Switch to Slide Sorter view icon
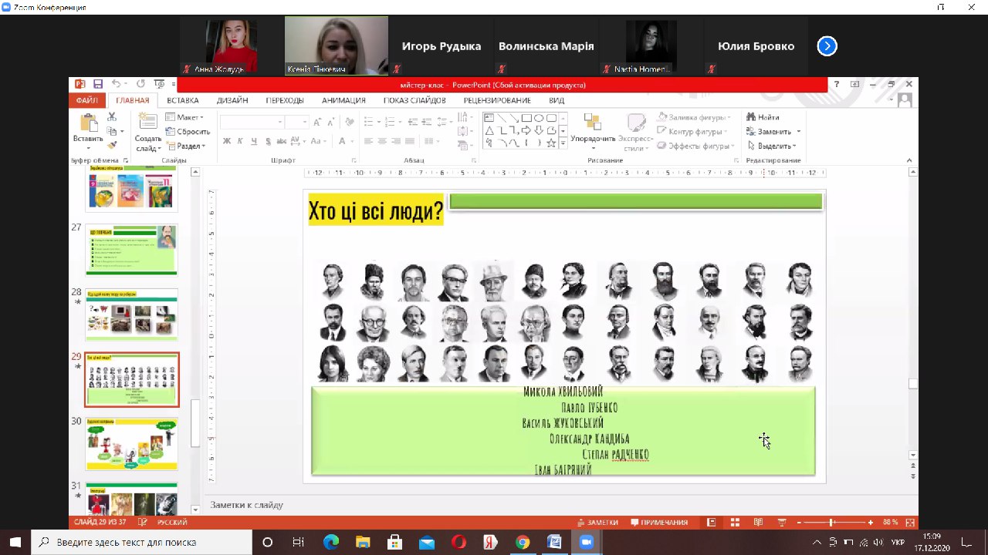This screenshot has width=988, height=555. pyautogui.click(x=735, y=522)
